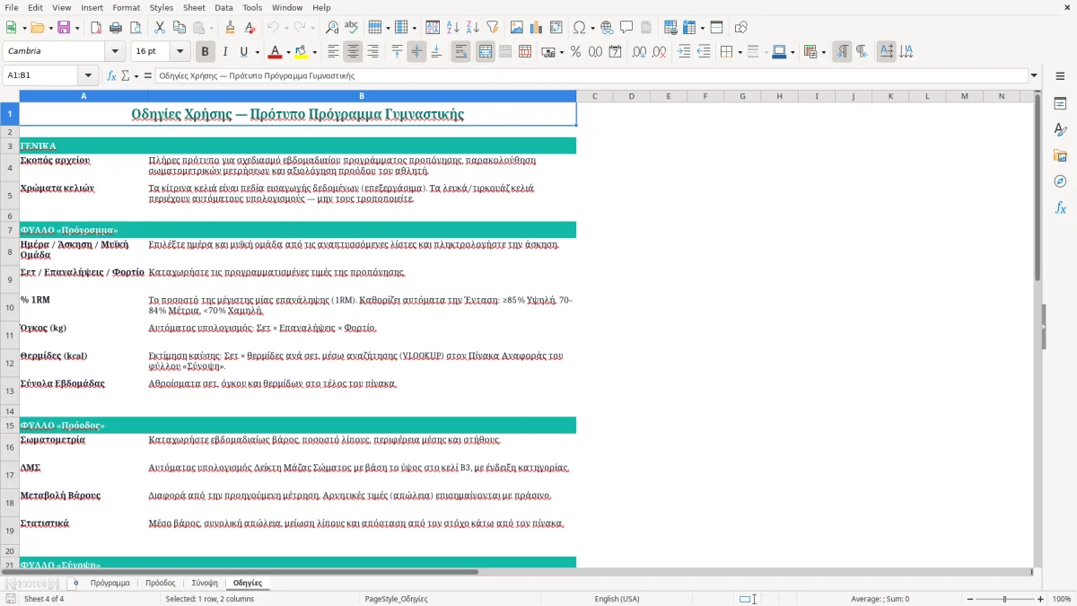This screenshot has height=606, width=1077.
Task: Click the zoom in plus button
Action: click(x=1041, y=599)
